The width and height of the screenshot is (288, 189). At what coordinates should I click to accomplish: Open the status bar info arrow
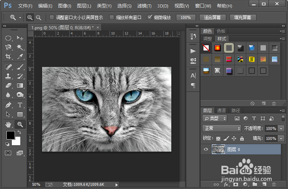117,185
